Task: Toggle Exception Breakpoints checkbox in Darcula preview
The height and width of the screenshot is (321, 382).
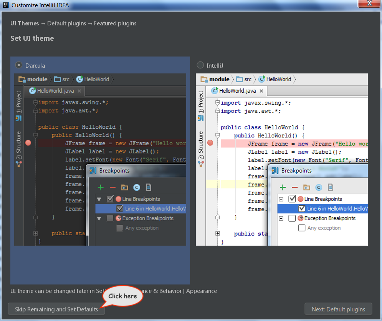Action: click(110, 218)
